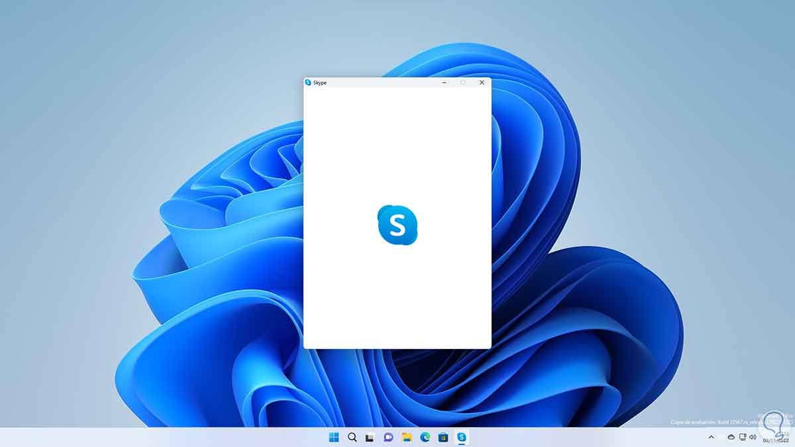This screenshot has width=795, height=447.
Task: Open network settings from the tray
Action: pyautogui.click(x=743, y=437)
